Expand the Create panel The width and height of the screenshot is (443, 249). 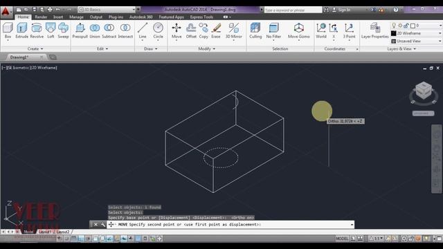(35, 48)
